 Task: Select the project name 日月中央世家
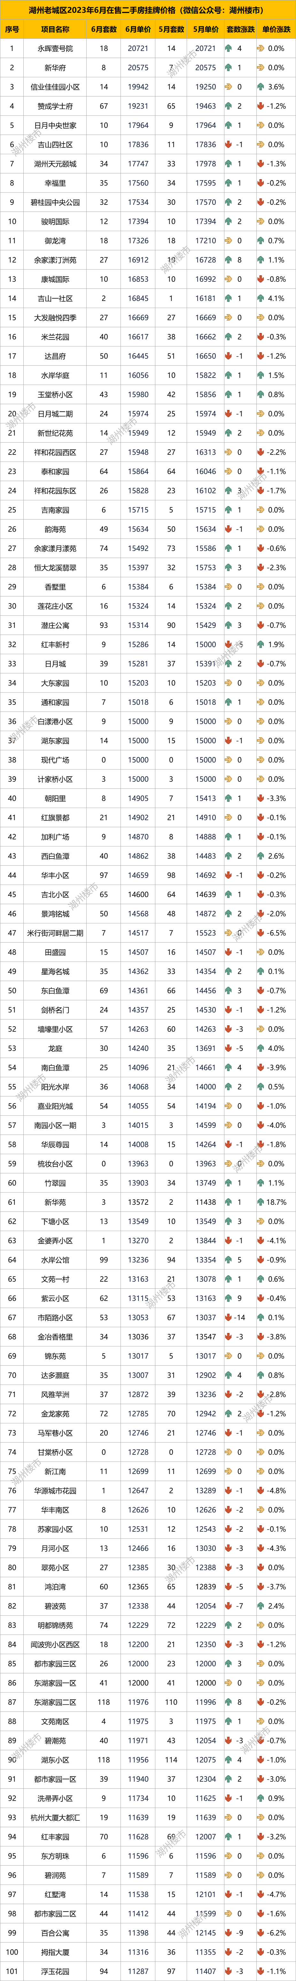tap(55, 125)
